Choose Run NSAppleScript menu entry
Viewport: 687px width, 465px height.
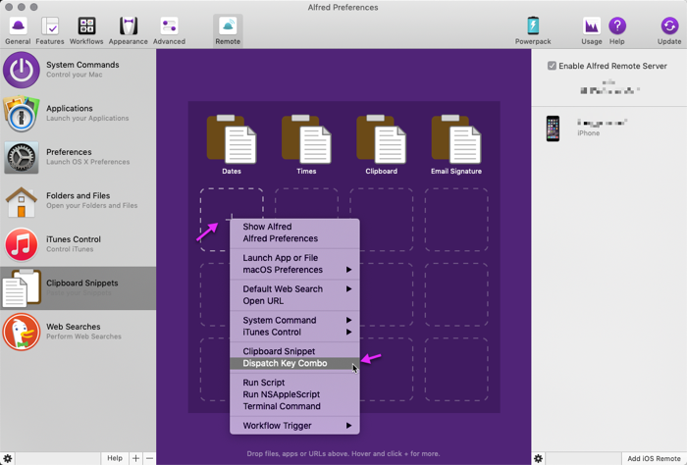tap(294, 394)
